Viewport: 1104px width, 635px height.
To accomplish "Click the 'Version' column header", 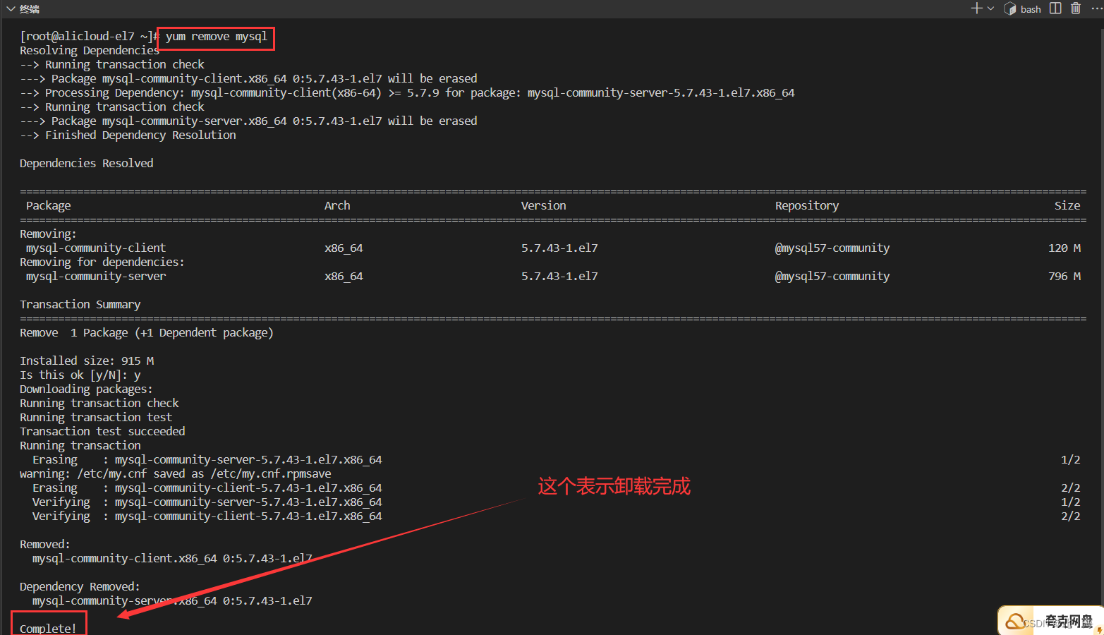I will click(543, 205).
